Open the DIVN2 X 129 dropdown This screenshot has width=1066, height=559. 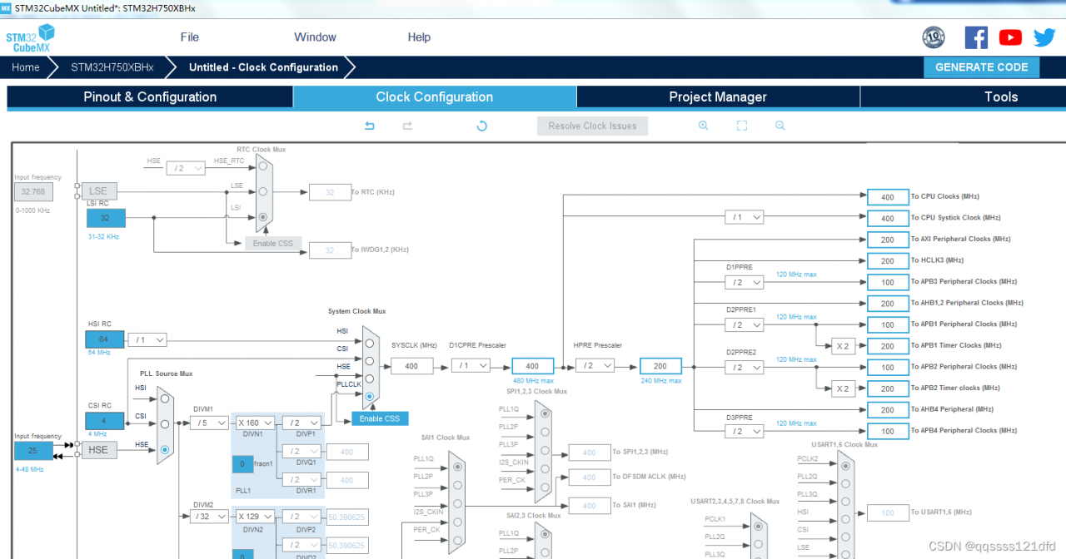coord(255,516)
